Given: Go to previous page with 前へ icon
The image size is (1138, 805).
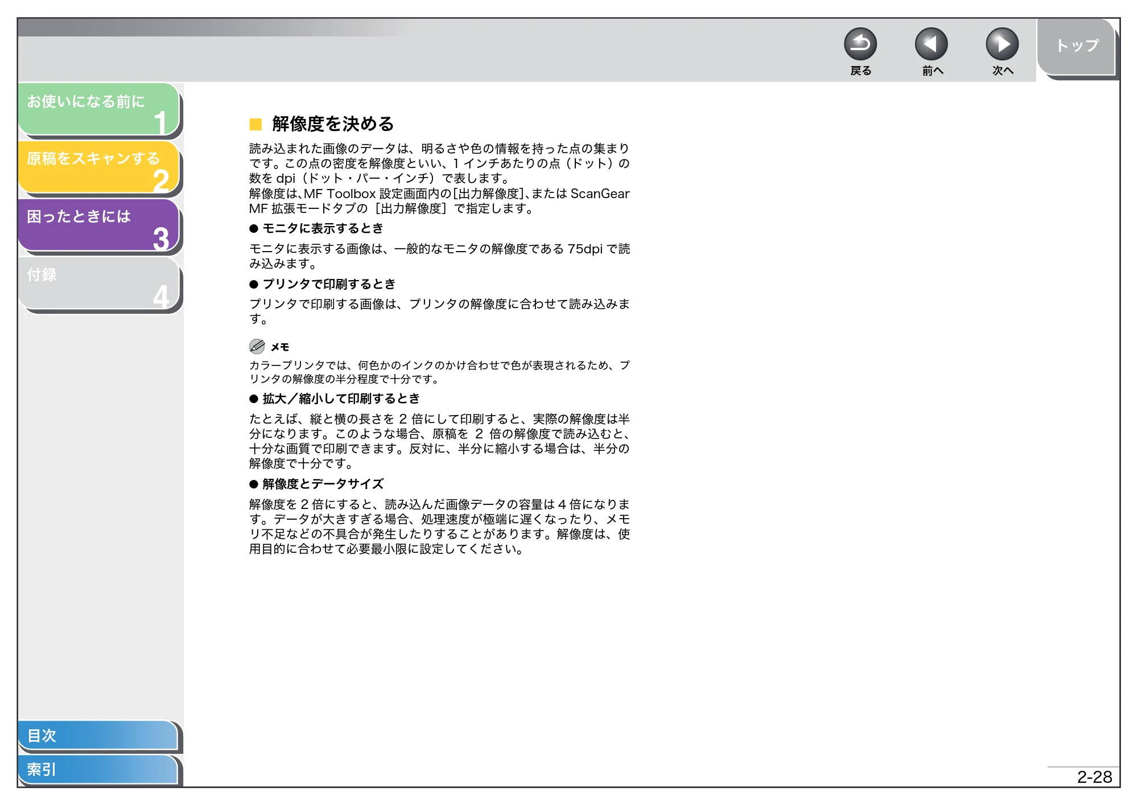Looking at the screenshot, I should 931,44.
